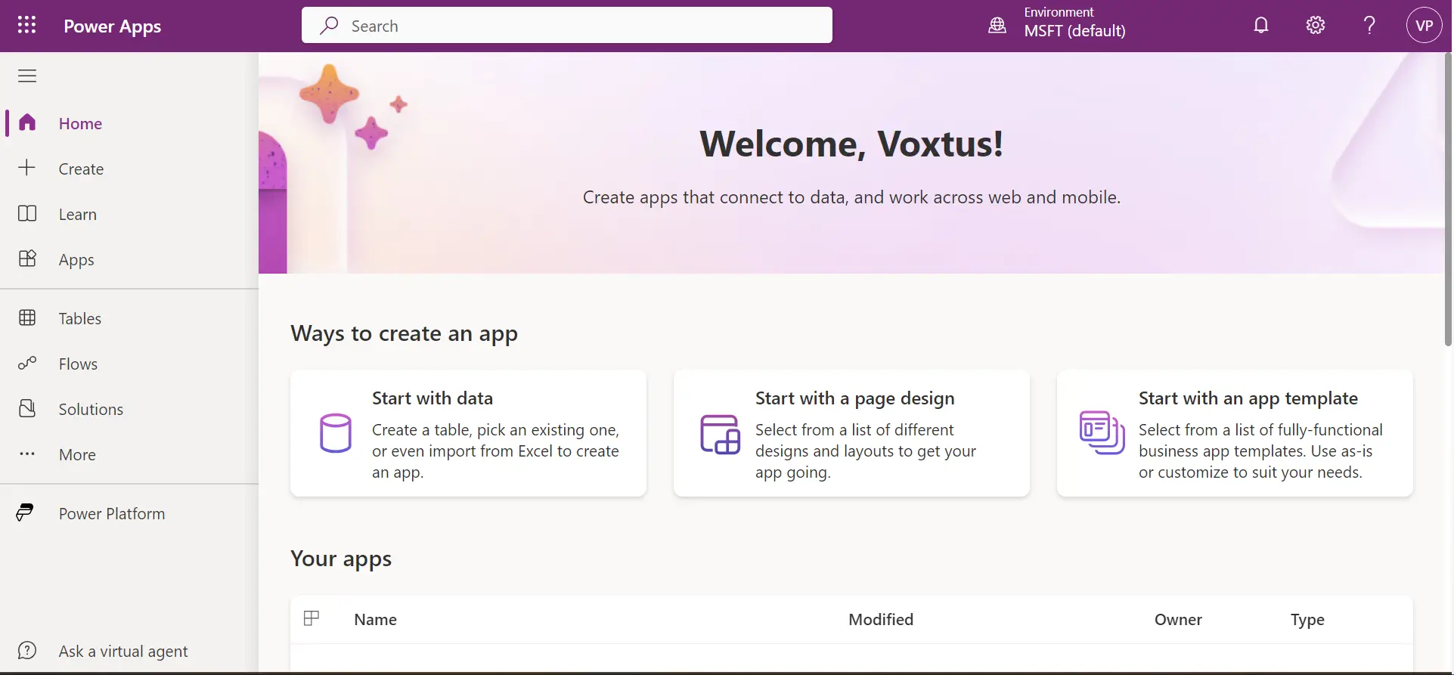Screen dimensions: 1454x675
Task: Click the Power Apps title
Action: coord(112,26)
